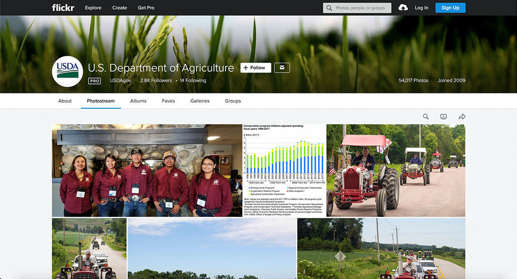View the 2.8K Followers list

point(156,80)
